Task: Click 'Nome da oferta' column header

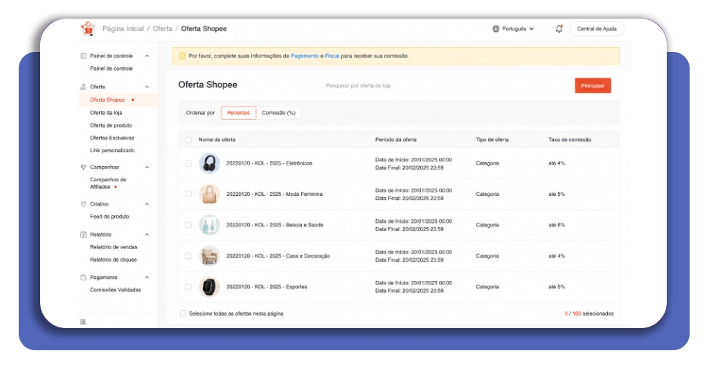Action: [x=217, y=140]
